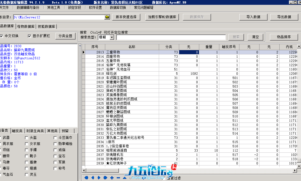Click row indicator arrow for row 2813
Viewport: 301px width, 181px height.
[83, 52]
